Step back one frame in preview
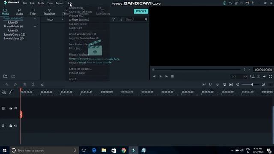This screenshot has width=274, height=154. coord(154,77)
